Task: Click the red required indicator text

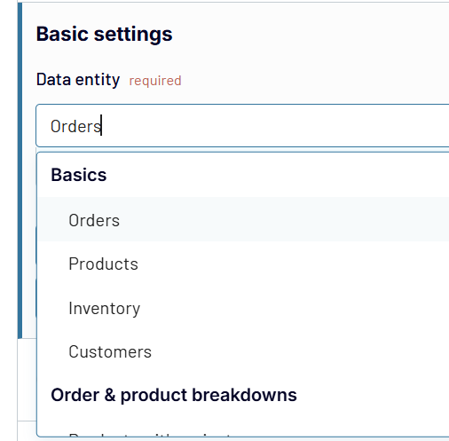Action: click(x=155, y=81)
